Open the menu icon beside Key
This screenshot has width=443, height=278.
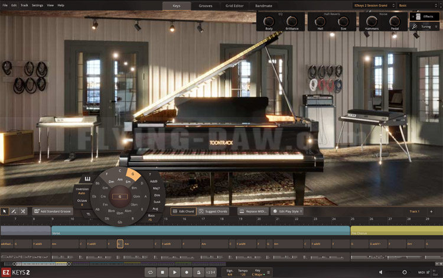pos(268,272)
